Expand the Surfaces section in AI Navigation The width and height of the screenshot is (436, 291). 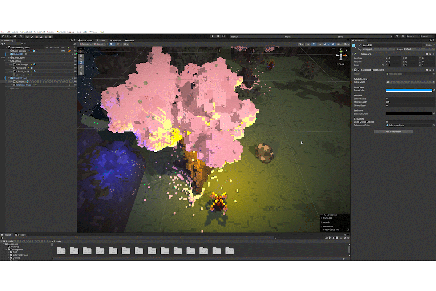[x=322, y=218]
